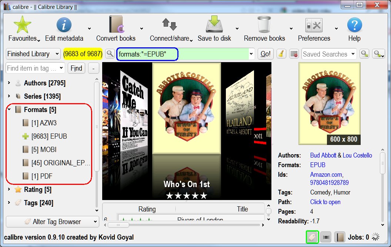This screenshot has height=247, width=391.
Task: Click the 'Click to open' path link
Action: [325, 202]
